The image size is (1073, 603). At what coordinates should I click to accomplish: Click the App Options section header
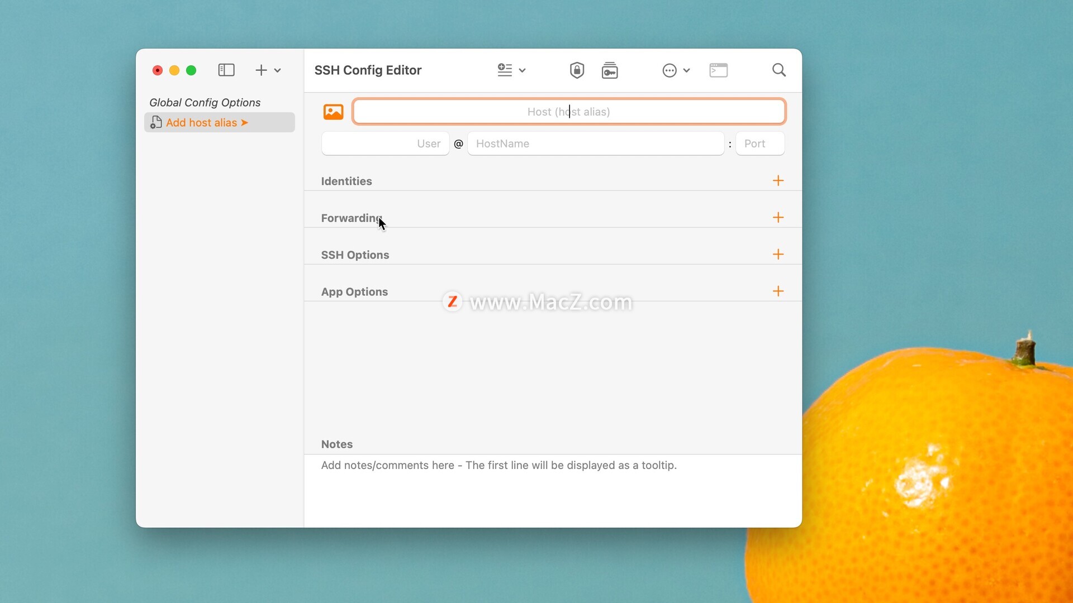354,291
